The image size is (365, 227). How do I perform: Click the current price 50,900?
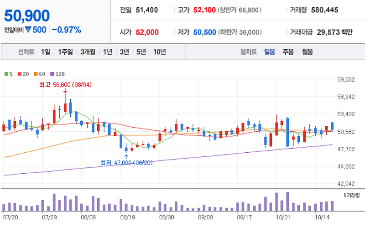(27, 15)
